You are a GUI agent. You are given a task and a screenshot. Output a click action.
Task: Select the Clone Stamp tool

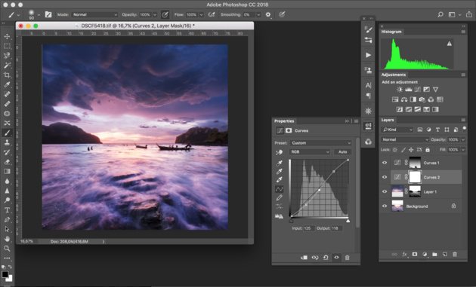tap(7, 142)
